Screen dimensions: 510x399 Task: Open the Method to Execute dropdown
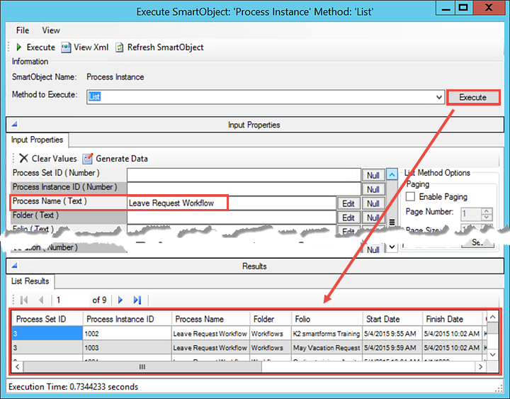[x=438, y=97]
